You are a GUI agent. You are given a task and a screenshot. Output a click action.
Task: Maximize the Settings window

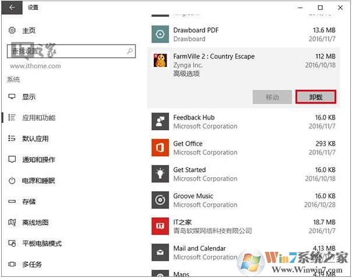[321, 8]
